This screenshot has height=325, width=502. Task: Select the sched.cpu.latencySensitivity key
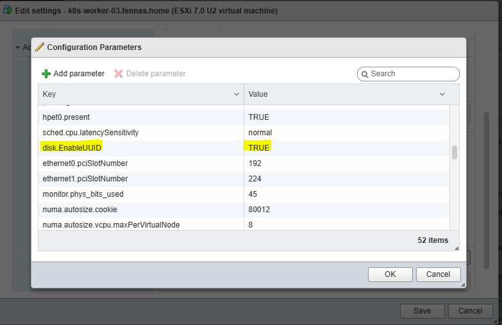click(x=90, y=133)
